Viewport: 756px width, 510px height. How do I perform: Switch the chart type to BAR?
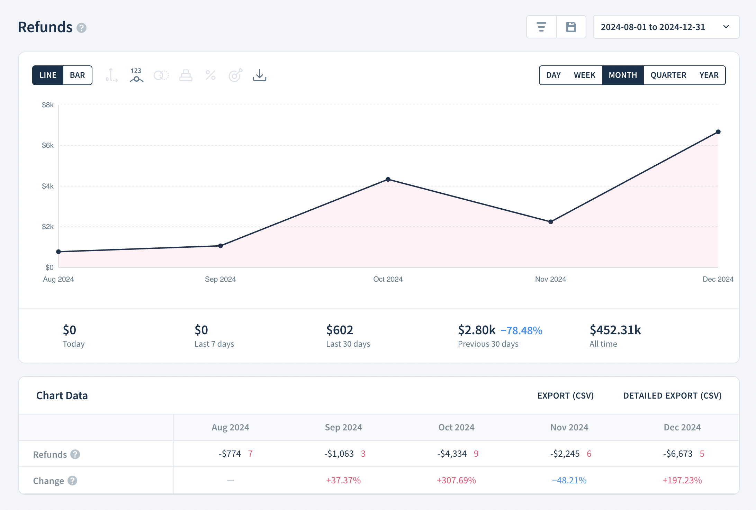click(x=77, y=75)
